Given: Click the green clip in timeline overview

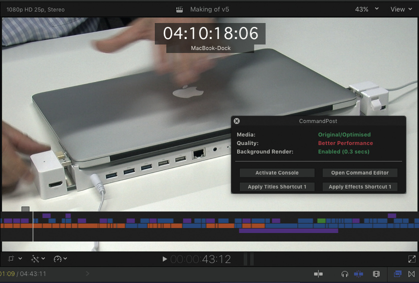Looking at the screenshot, I should pyautogui.click(x=321, y=220).
